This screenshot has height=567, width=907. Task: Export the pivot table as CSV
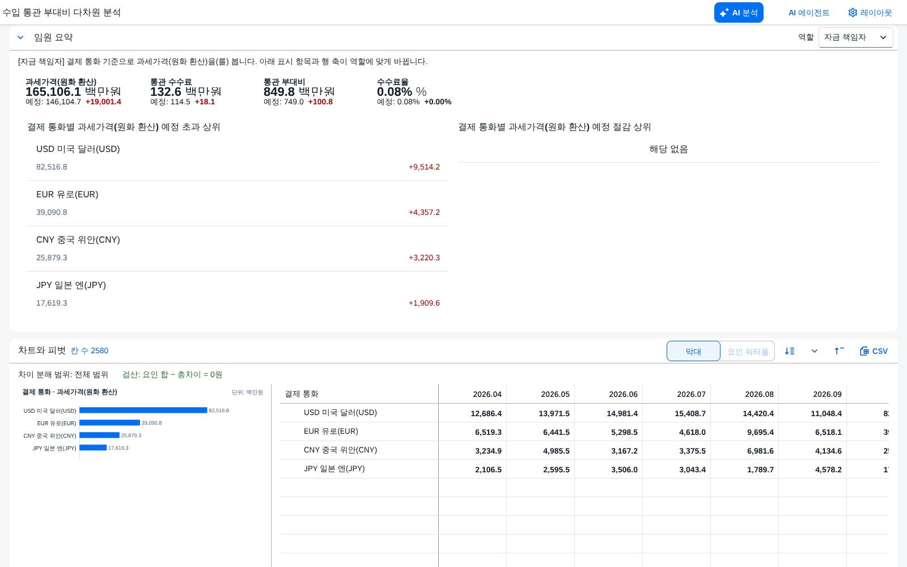pos(874,351)
